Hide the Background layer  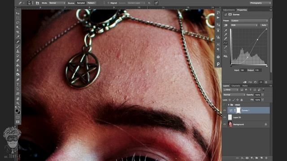225,124
